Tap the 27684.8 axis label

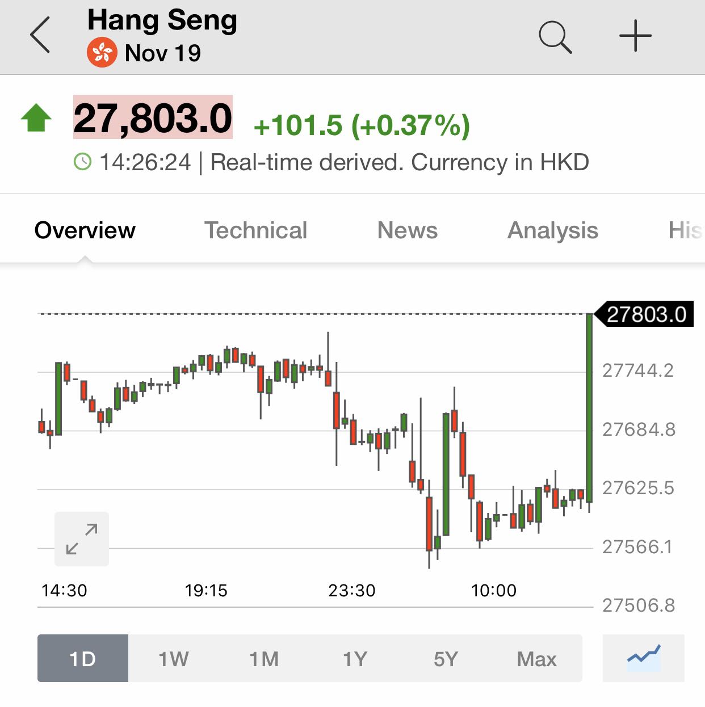[639, 430]
